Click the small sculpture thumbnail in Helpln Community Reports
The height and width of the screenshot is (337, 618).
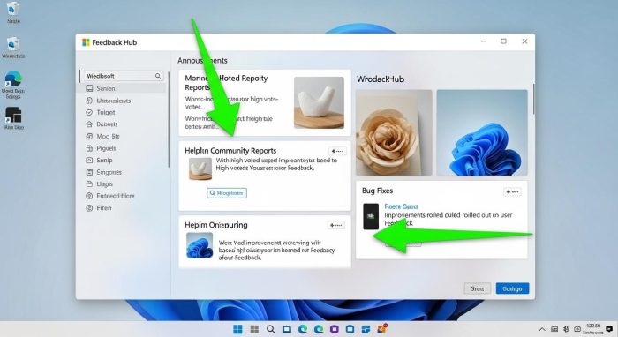click(200, 168)
